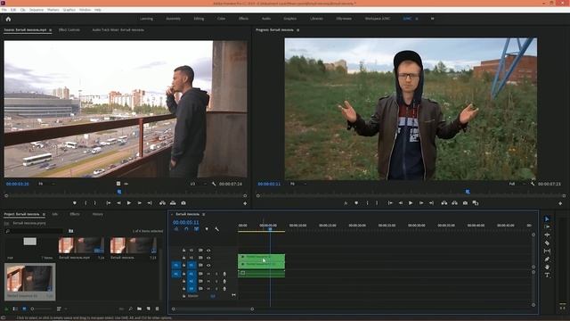This screenshot has height=321, width=570.
Task: Open Source monitor playback resolution dropdown
Action: coord(198,184)
